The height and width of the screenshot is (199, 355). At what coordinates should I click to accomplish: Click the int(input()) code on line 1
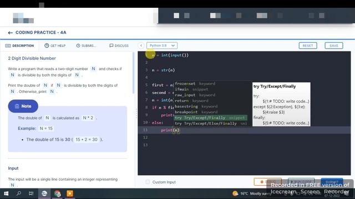pyautogui.click(x=175, y=55)
